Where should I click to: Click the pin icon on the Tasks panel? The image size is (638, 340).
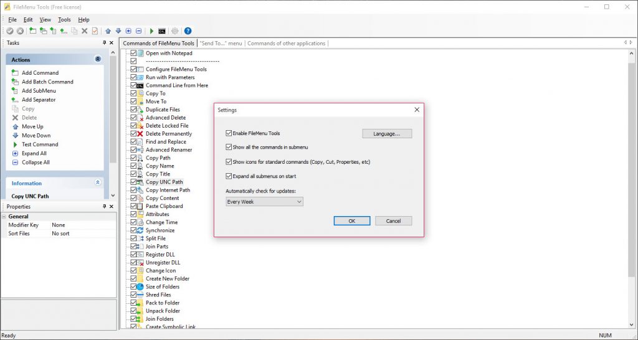[105, 43]
